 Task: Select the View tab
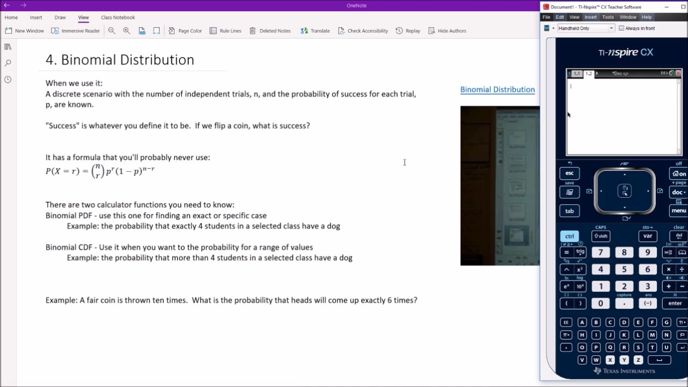point(83,17)
